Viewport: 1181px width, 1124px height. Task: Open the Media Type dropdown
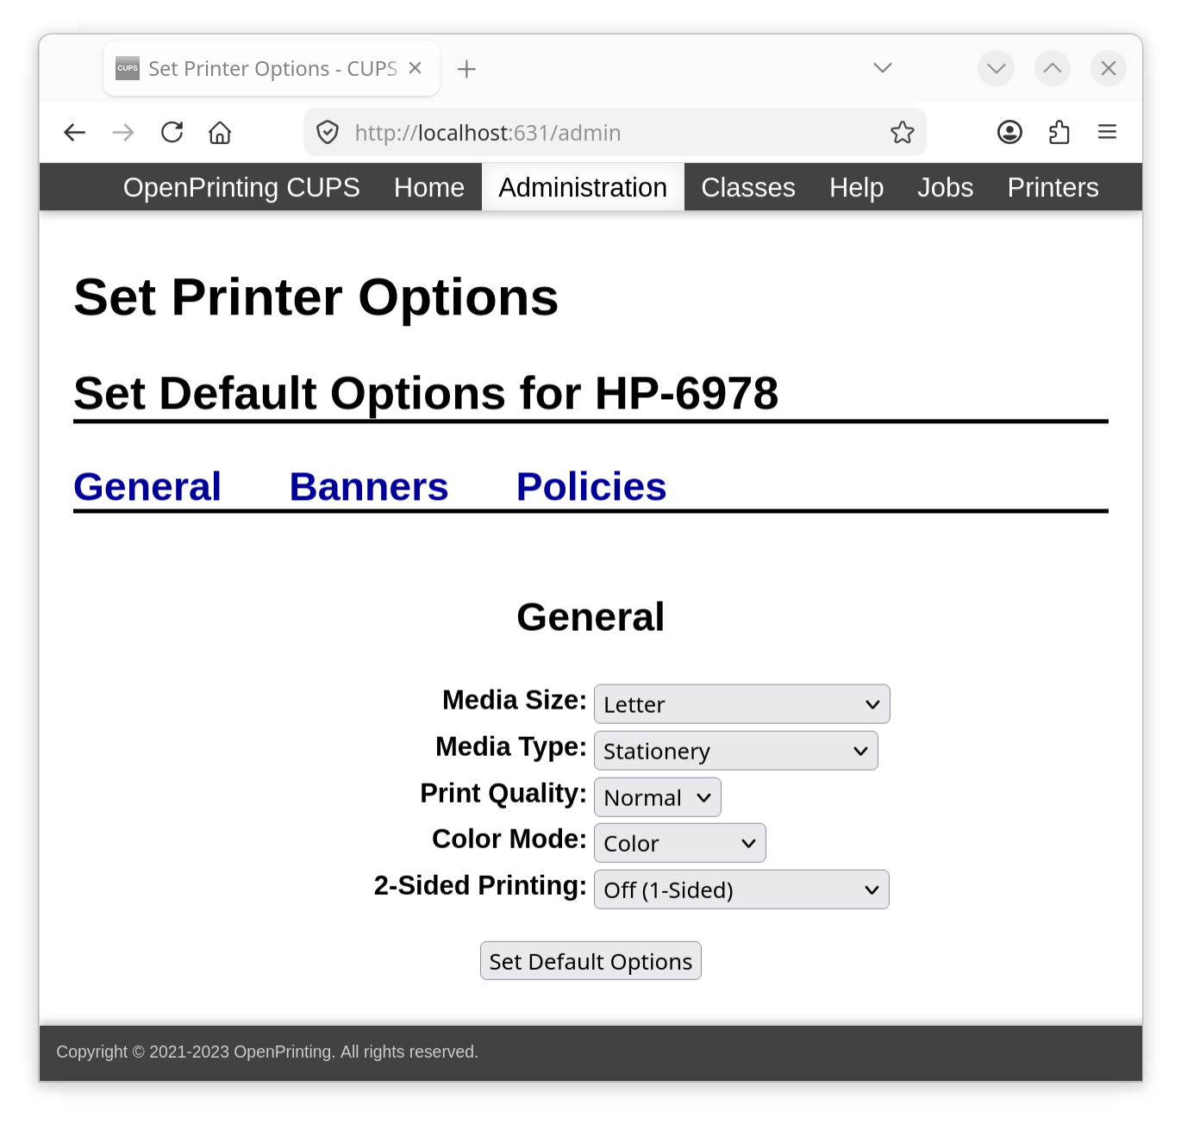(734, 750)
